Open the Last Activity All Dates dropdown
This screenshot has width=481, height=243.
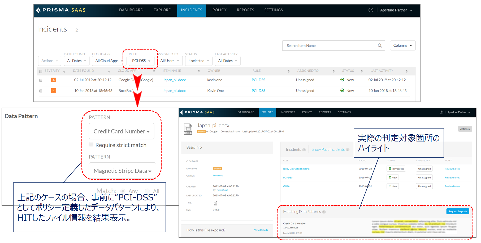click(x=228, y=61)
